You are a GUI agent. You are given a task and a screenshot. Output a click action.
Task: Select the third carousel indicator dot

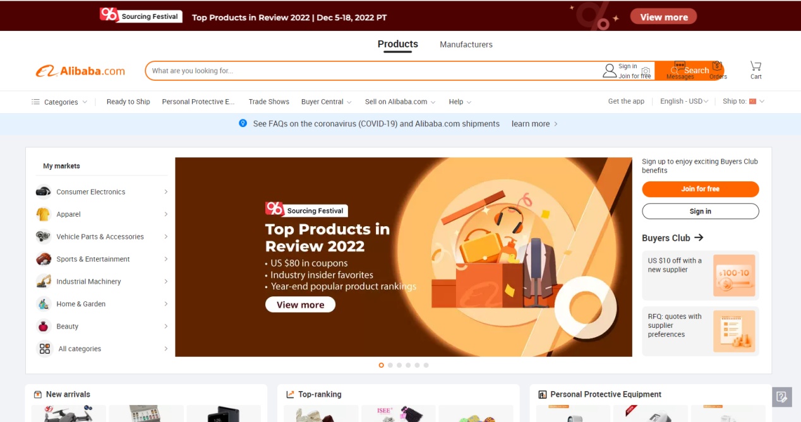click(x=399, y=365)
